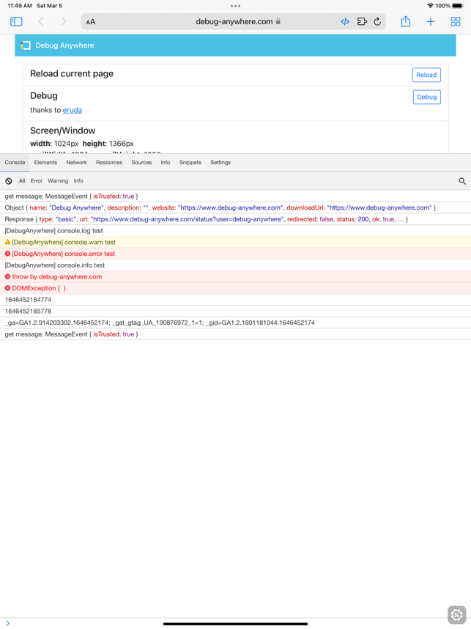This screenshot has width=471, height=629.
Task: Switch to the Console tab
Action: click(15, 163)
